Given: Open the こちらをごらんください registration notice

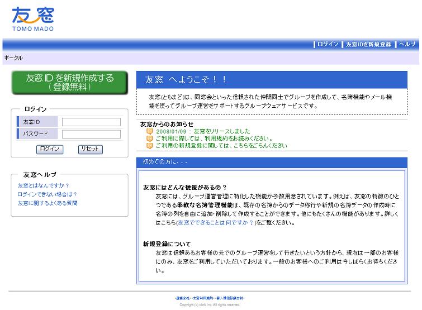Looking at the screenshot, I should [221, 145].
